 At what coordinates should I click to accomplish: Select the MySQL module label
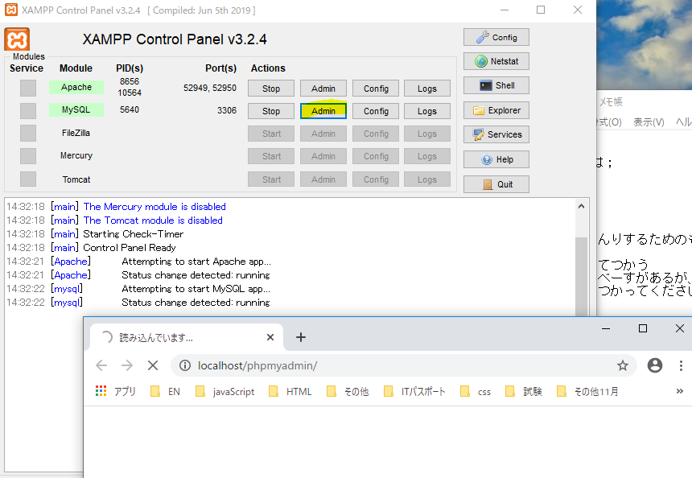76,109
